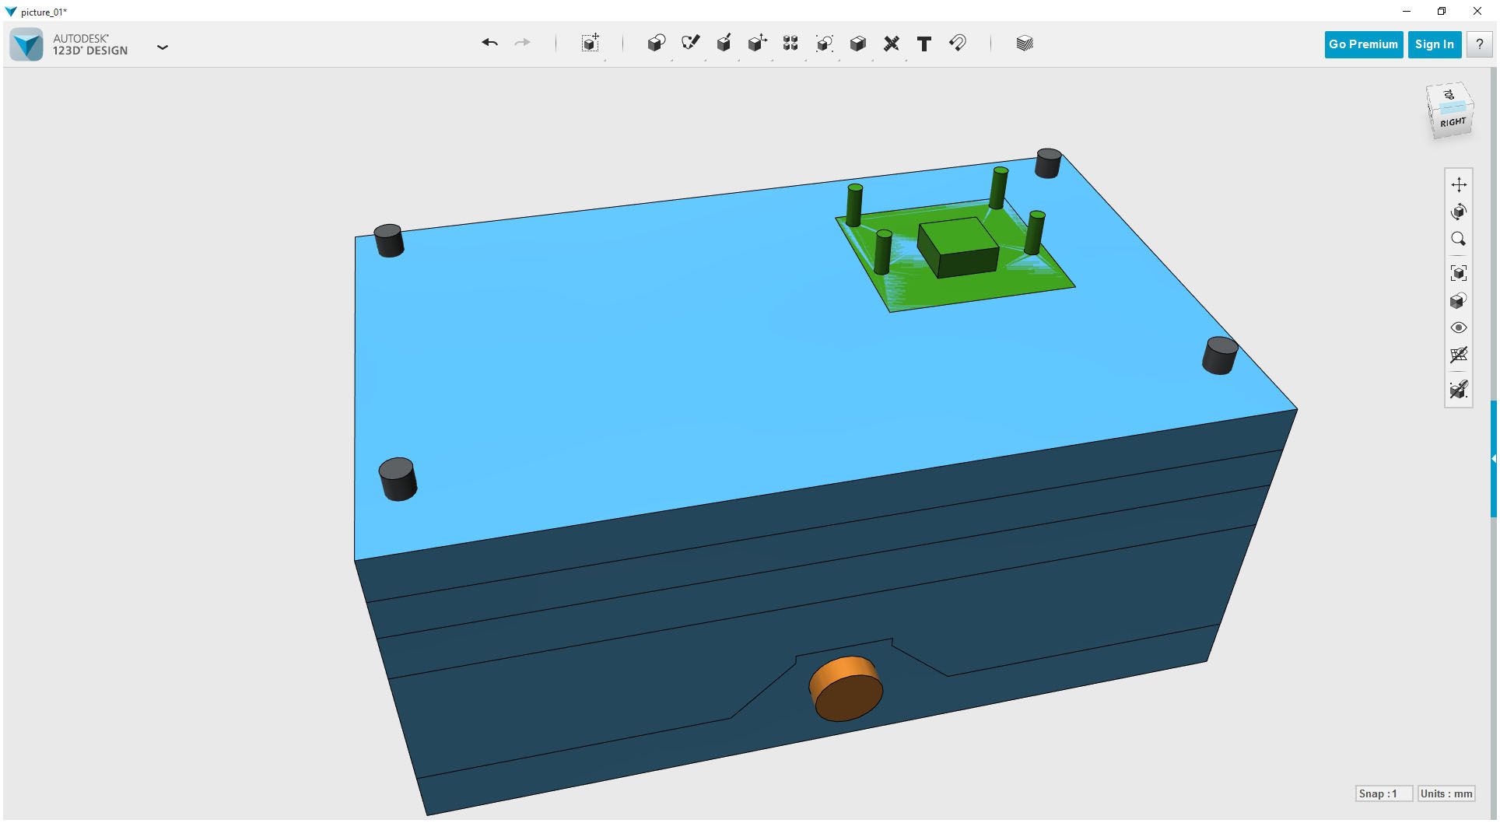The width and height of the screenshot is (1500, 823).
Task: Toggle grid visibility in the navigation bar
Action: pyautogui.click(x=1460, y=355)
